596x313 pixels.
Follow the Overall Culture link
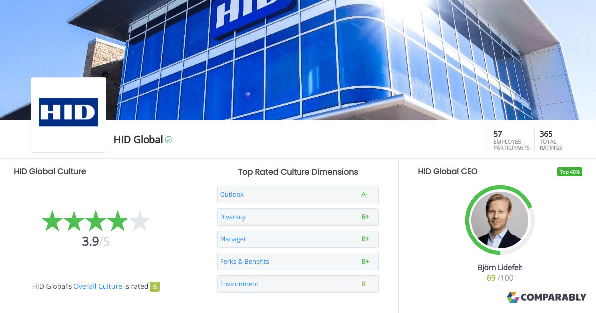98,286
